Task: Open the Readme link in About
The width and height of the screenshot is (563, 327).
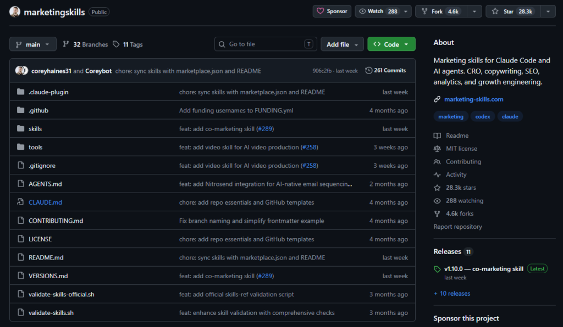Action: point(457,136)
